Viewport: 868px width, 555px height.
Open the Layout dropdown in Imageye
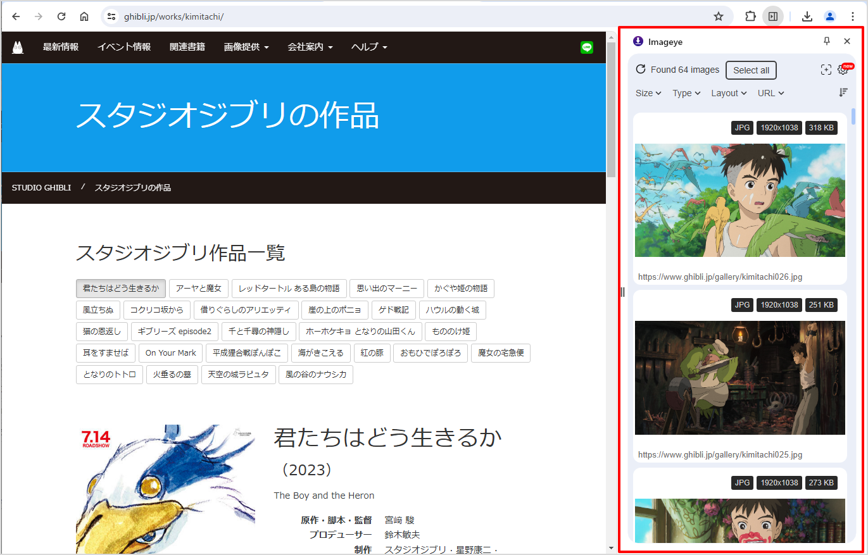click(x=729, y=93)
